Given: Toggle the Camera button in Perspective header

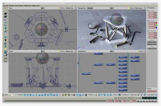Looking at the screenshot, I should coord(90,8).
